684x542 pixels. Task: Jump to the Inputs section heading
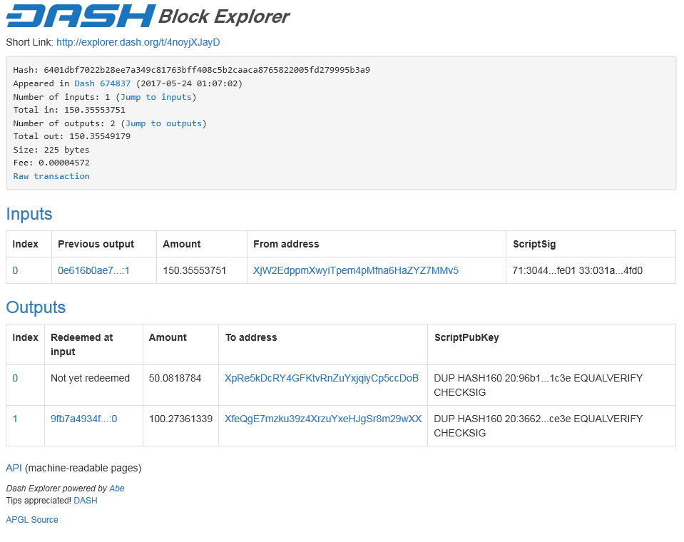(x=29, y=214)
